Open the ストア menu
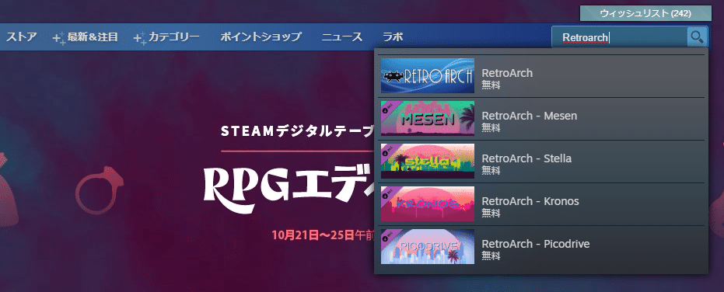The height and width of the screenshot is (292, 724). click(21, 37)
